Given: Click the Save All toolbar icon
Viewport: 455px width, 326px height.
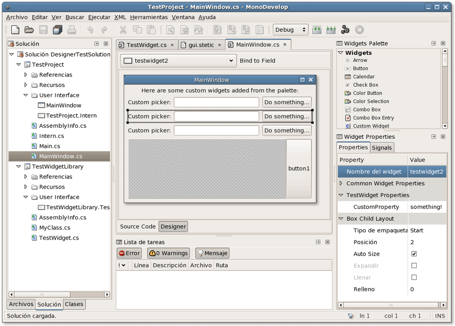Looking at the screenshot, I should 57,30.
